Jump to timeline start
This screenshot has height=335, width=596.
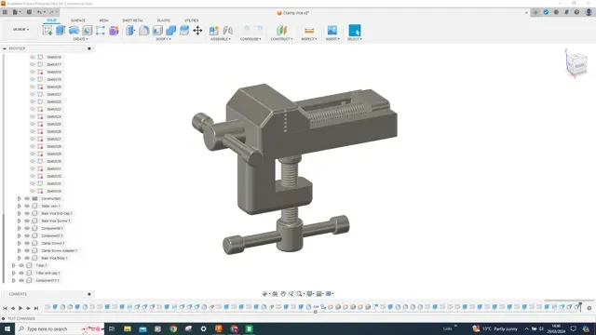[5, 308]
